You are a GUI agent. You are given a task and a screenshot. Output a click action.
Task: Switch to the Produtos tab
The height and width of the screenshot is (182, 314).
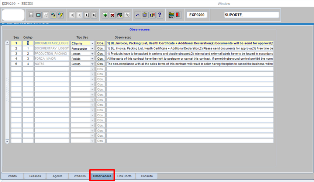79,176
